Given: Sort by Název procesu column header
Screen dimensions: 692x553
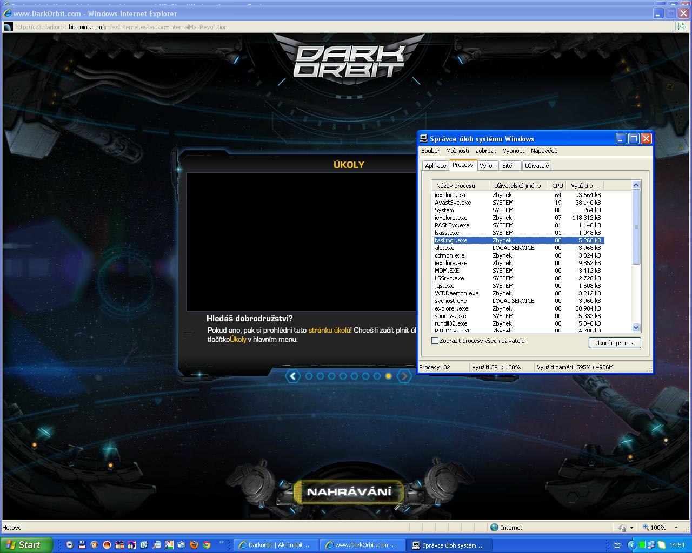Looking at the screenshot, I should (461, 186).
